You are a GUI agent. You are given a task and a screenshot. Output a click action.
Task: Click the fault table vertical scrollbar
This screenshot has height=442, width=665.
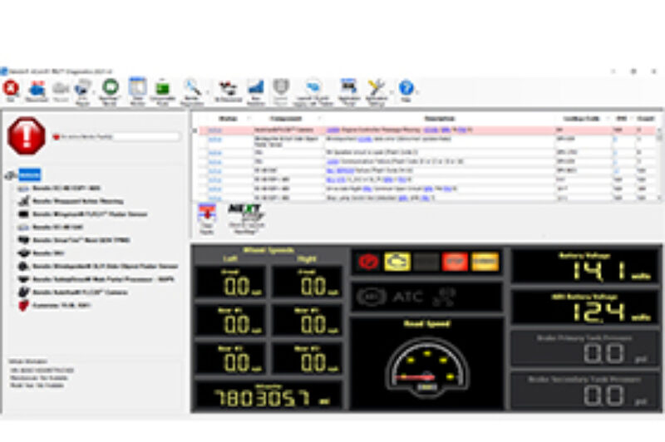pos(659,163)
